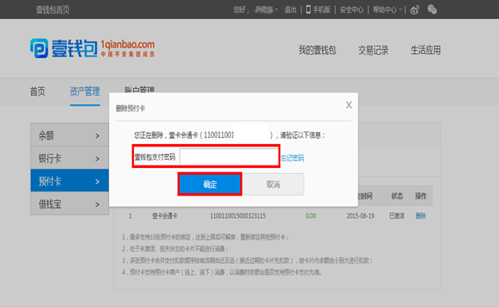Screen dimensions: 499x307
Task: Click the 操作 column header
Action: pyautogui.click(x=421, y=196)
